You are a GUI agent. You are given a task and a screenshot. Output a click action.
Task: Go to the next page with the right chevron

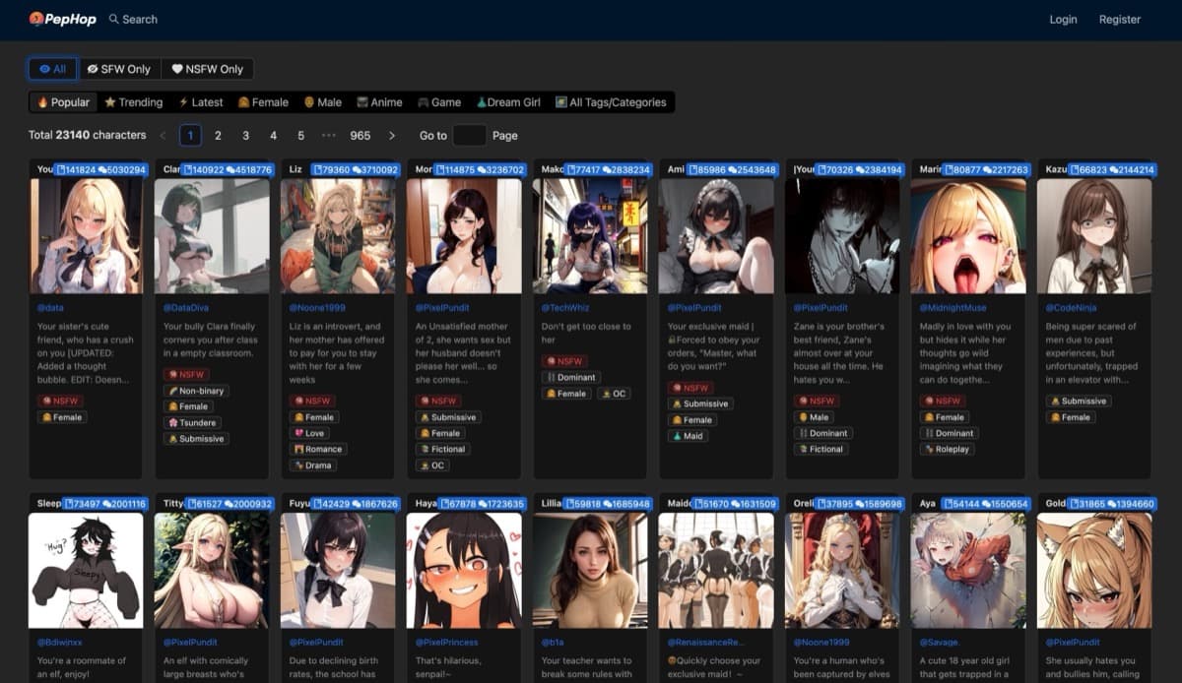tap(392, 136)
